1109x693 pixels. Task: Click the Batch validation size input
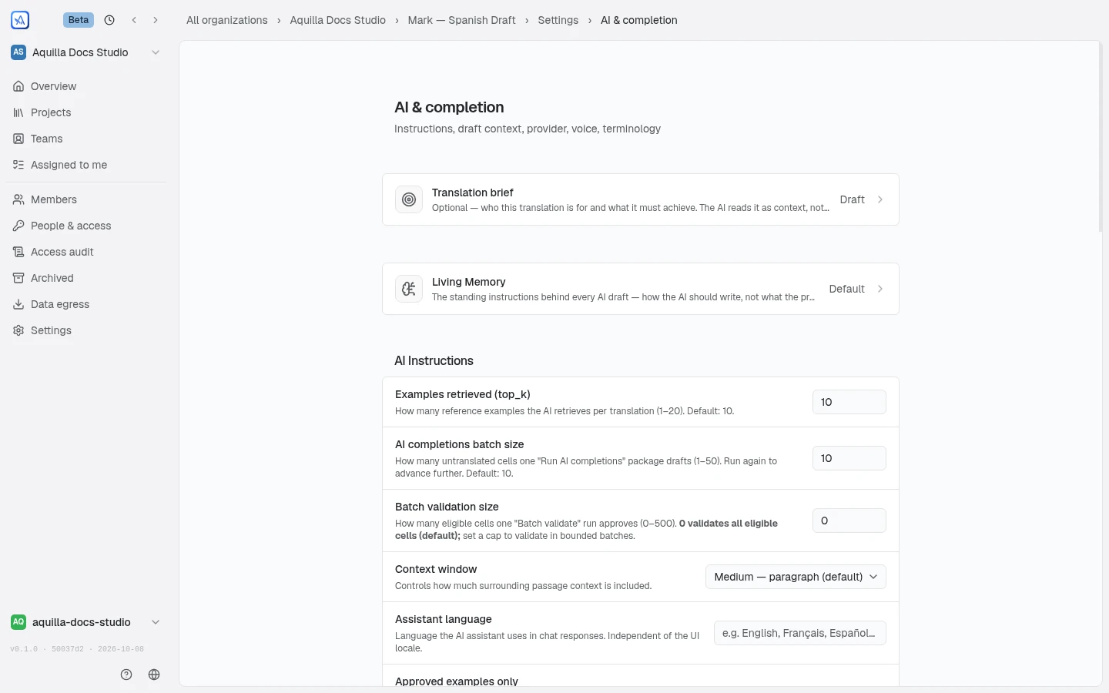click(849, 521)
